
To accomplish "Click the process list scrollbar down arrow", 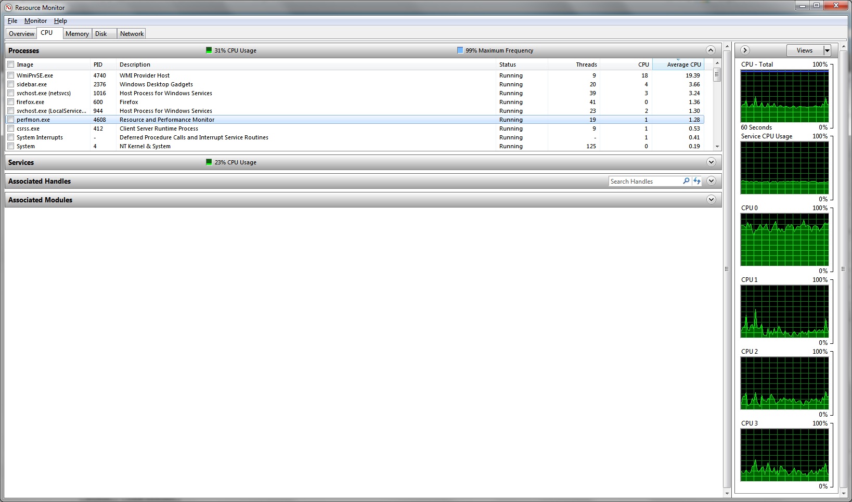I will pyautogui.click(x=717, y=147).
